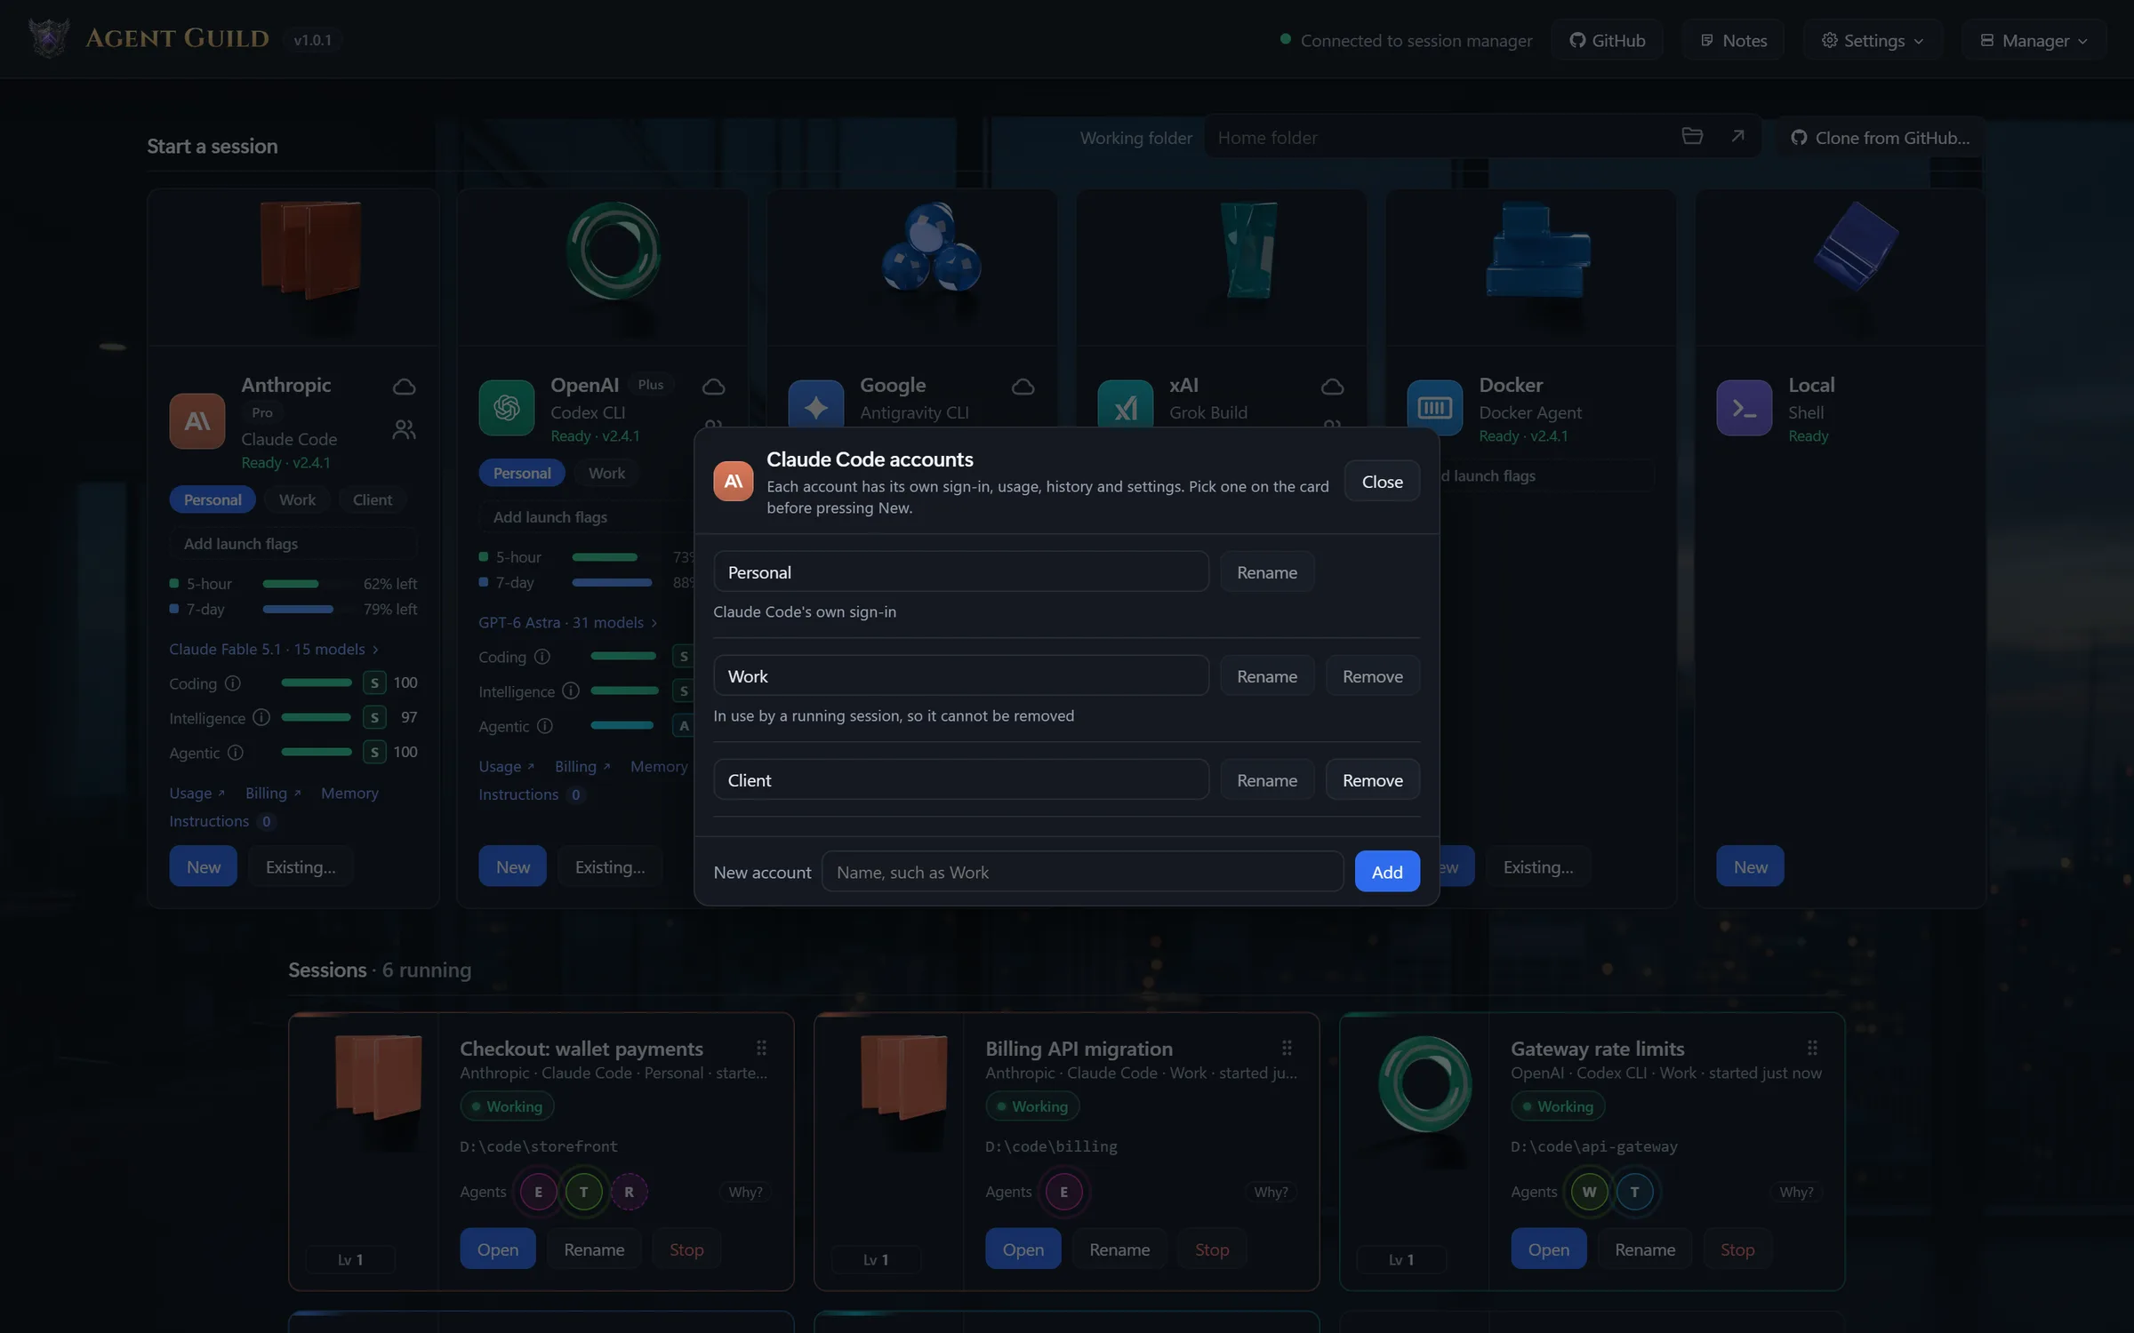This screenshot has height=1333, width=2134.
Task: Click the Local Shell terminal icon
Action: click(x=1744, y=408)
